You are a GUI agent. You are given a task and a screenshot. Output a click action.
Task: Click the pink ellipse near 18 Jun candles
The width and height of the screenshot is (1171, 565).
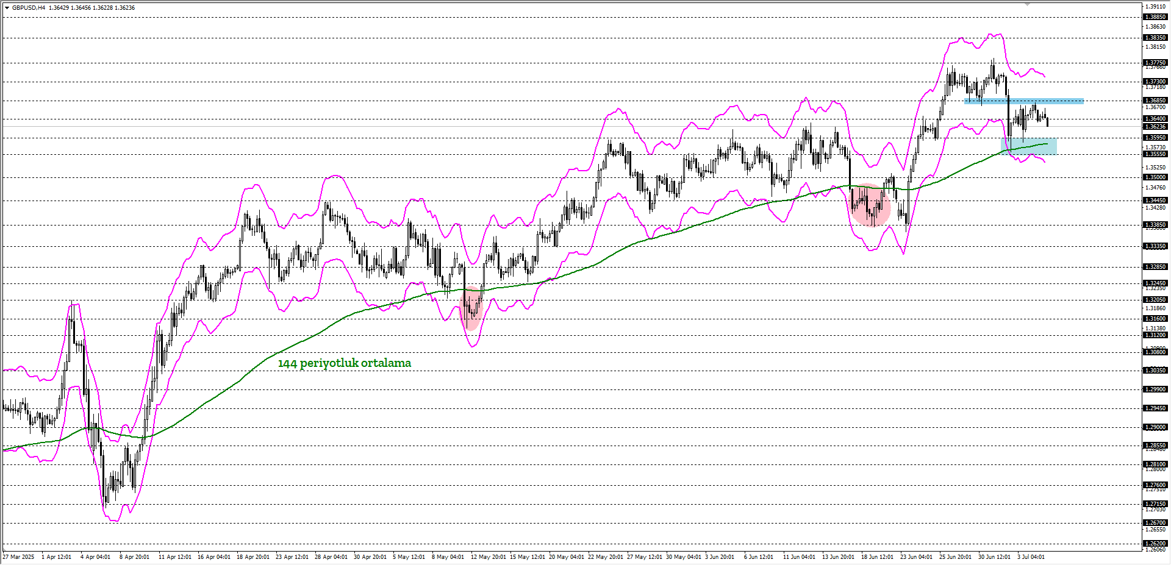pyautogui.click(x=871, y=205)
